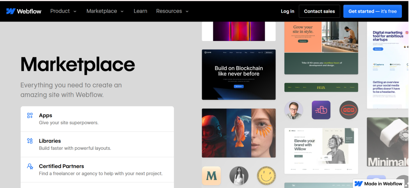Open the cream M app icon
409x188 pixels.
point(211,176)
